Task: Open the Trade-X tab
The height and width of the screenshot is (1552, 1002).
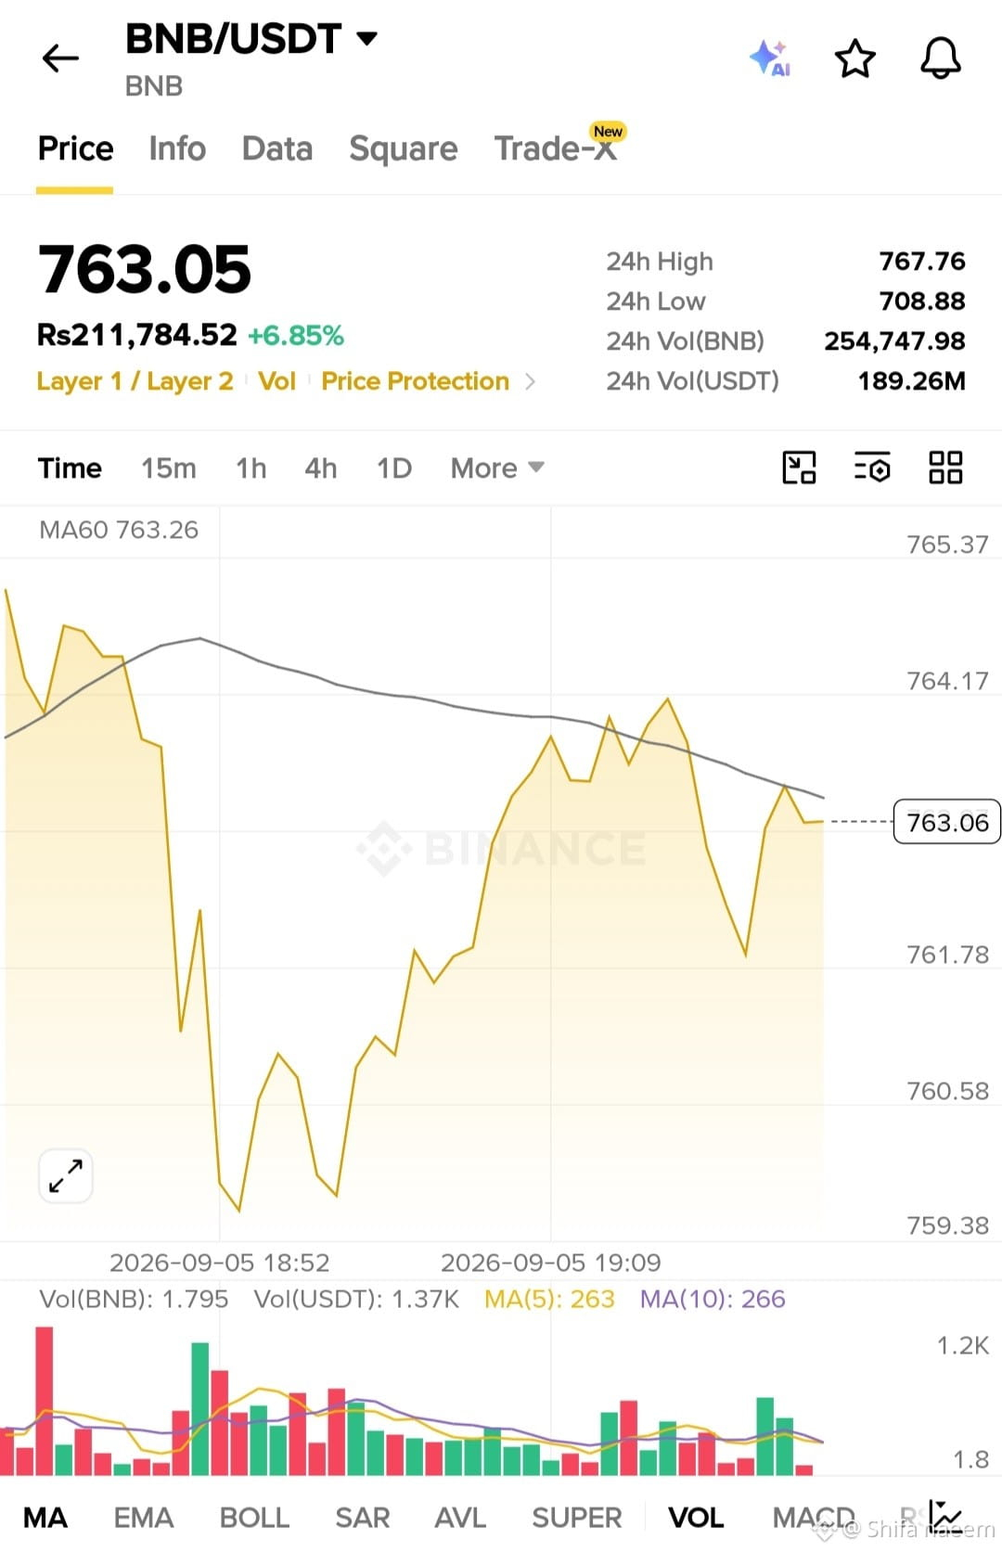Action: pyautogui.click(x=557, y=147)
